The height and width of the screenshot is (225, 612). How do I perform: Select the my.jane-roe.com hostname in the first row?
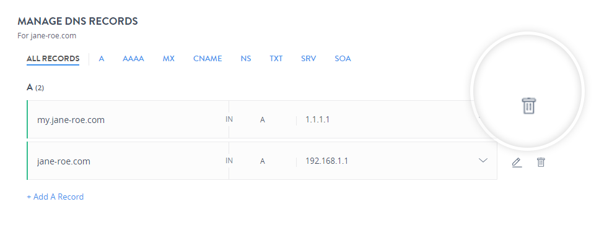point(71,120)
